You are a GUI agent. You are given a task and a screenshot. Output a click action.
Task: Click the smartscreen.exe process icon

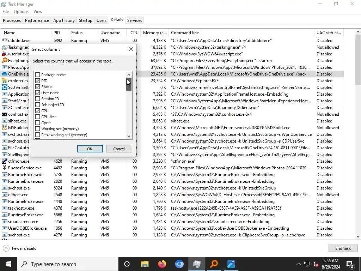4,222
